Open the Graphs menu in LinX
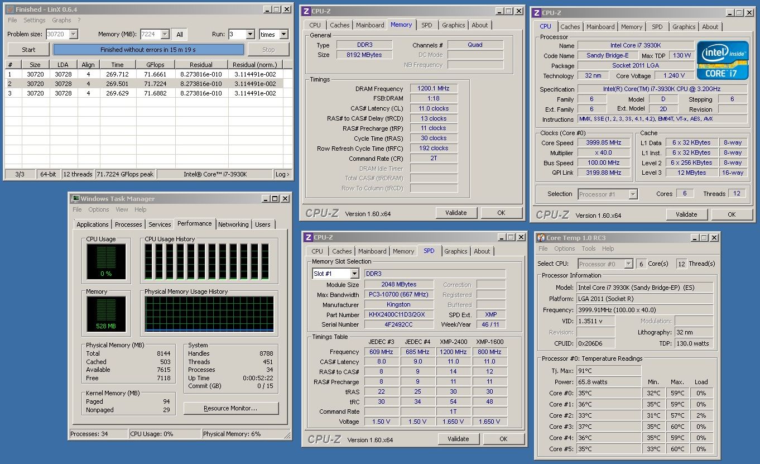Screen dimensions: 760x464 click(x=61, y=20)
